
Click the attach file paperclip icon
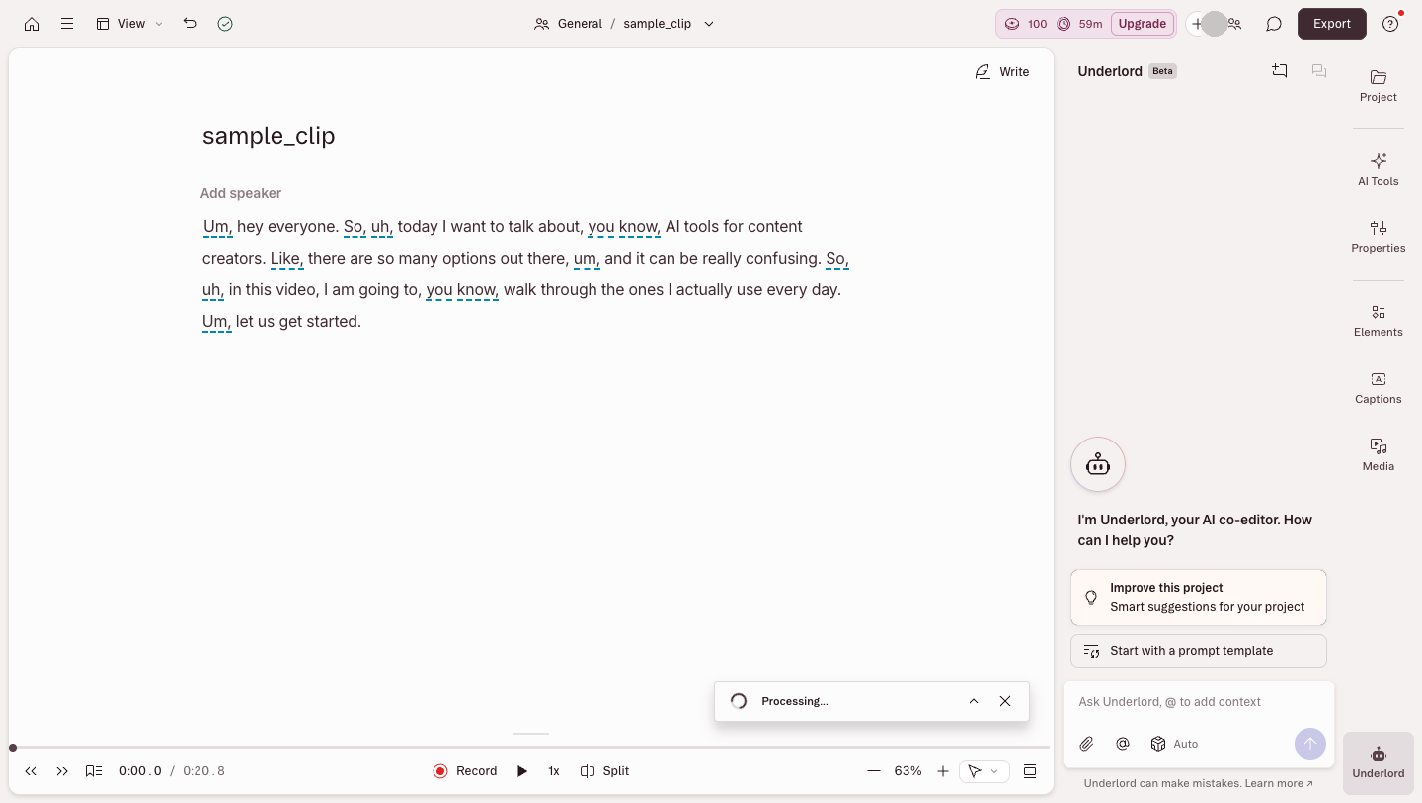[1086, 744]
